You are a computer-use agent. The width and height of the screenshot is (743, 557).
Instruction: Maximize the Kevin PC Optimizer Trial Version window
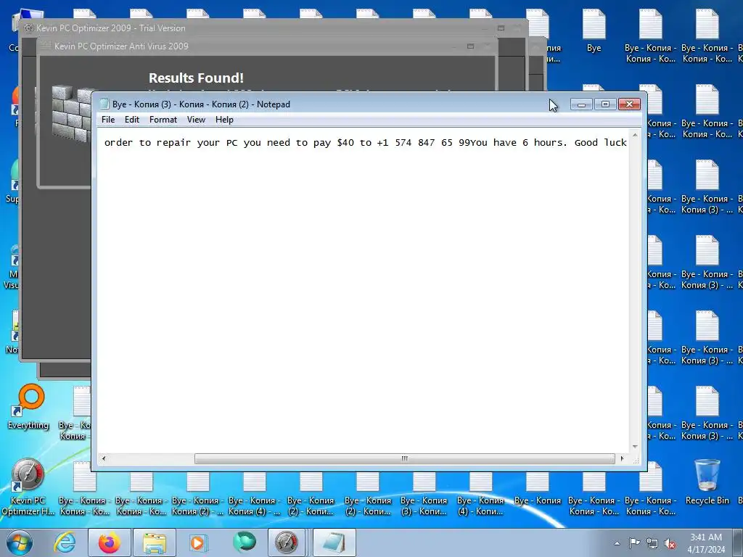[501, 28]
